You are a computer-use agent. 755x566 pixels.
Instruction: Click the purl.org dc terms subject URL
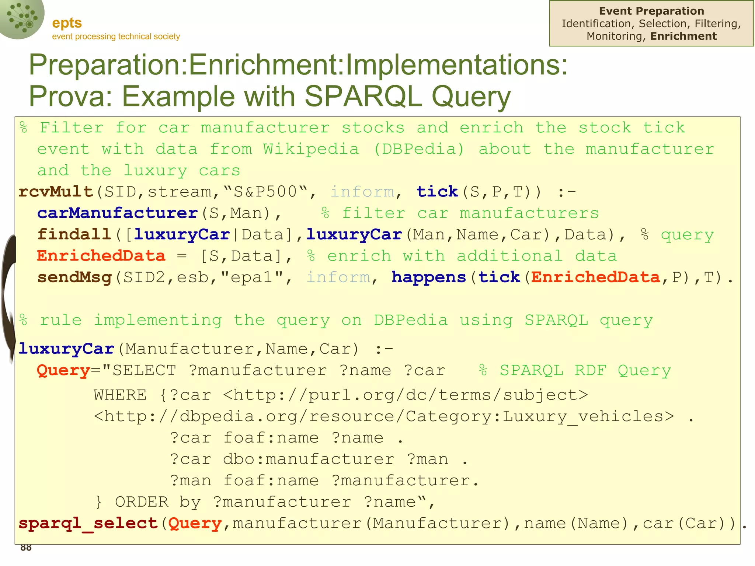405,395
